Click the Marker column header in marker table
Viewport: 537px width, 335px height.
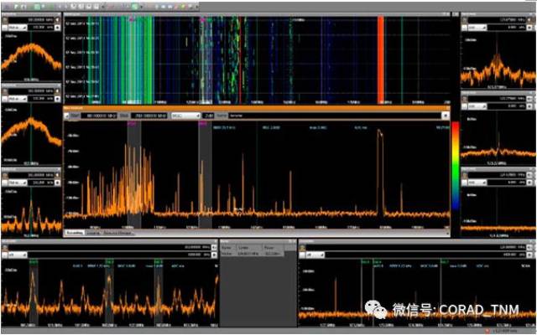click(x=227, y=248)
